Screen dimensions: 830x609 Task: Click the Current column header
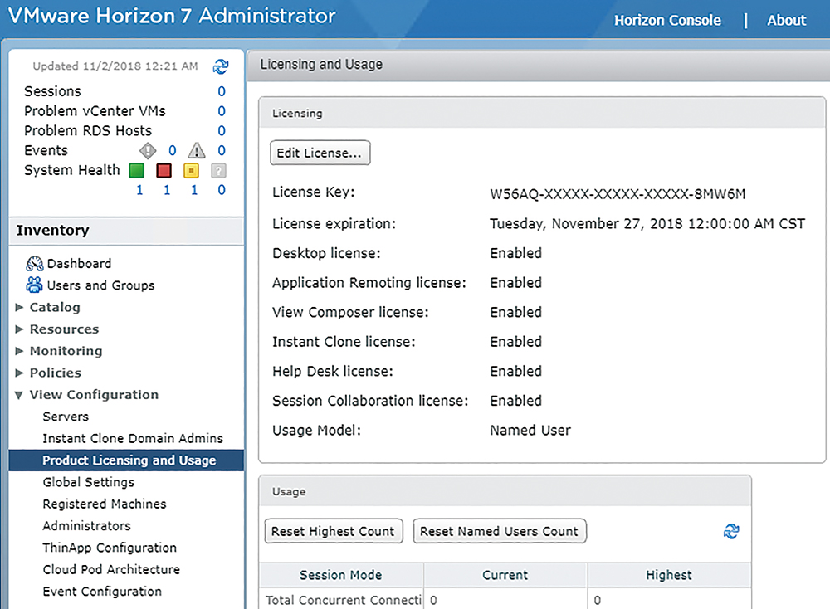coord(505,575)
